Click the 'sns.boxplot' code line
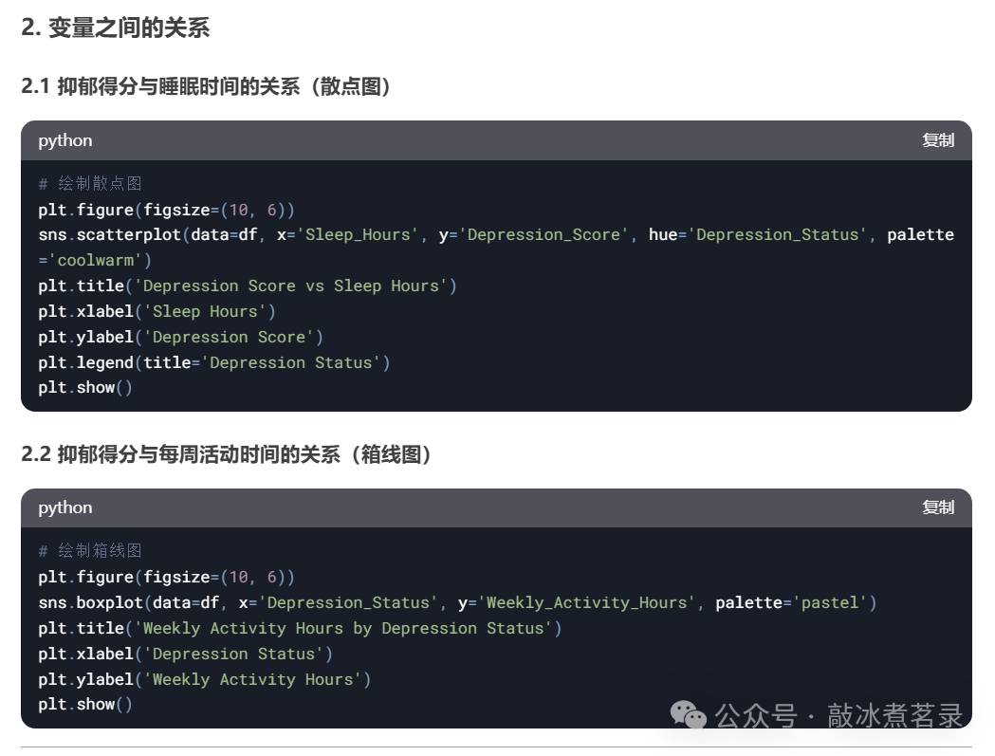 tap(457, 602)
